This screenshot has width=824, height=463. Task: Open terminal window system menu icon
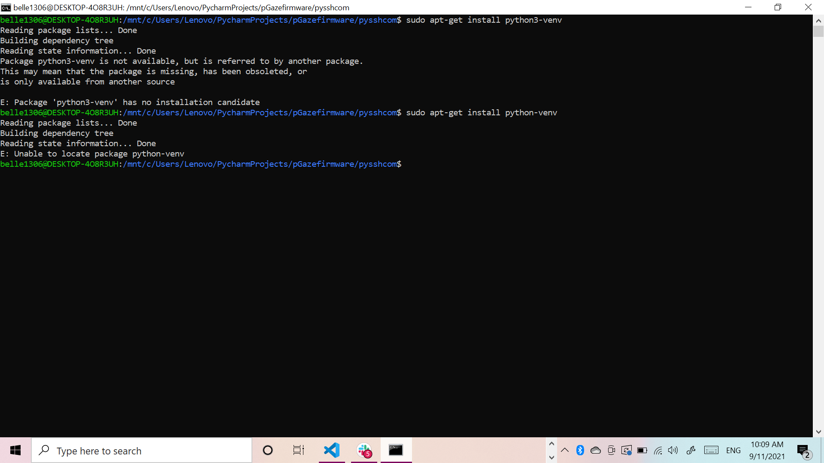coord(6,7)
